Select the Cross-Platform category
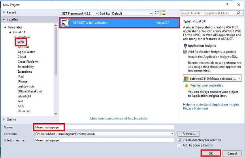 click(28, 62)
